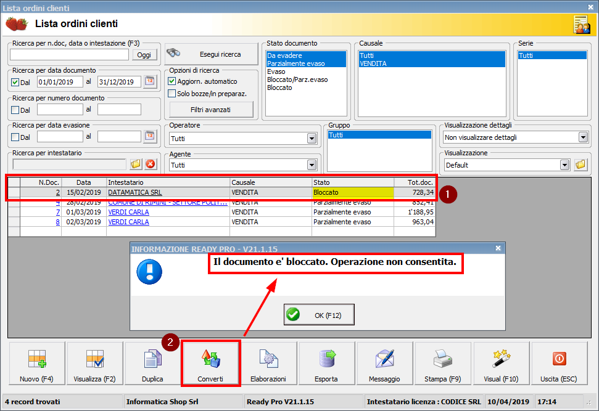
Task: Disable the Aggiorn. automatico checkbox
Action: (172, 81)
